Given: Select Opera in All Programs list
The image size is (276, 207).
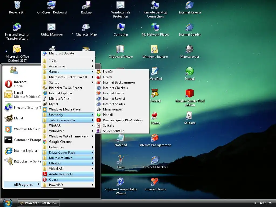Looking at the screenshot, I should (x=68, y=180).
